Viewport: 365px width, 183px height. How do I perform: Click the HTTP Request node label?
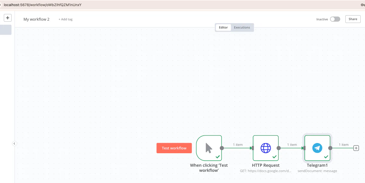pos(266,165)
